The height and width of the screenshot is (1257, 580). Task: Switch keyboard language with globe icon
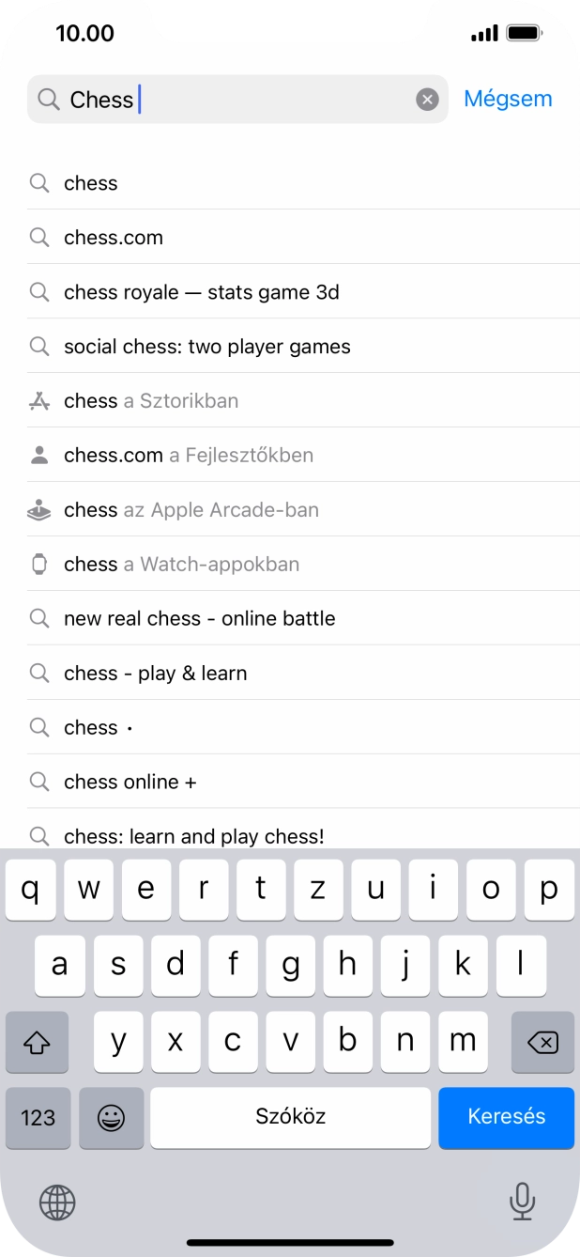coord(57,1202)
